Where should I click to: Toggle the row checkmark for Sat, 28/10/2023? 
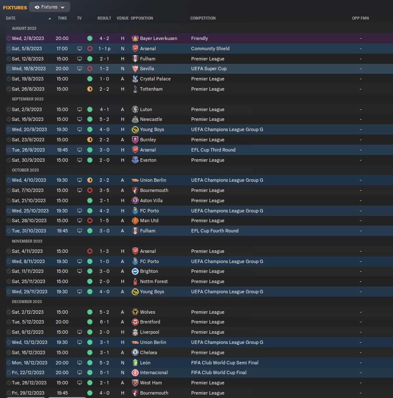pyautogui.click(x=9, y=220)
